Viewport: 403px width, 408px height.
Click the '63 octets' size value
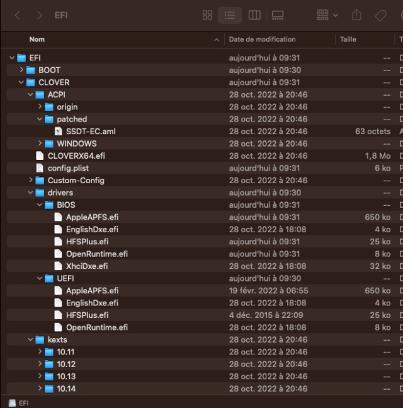(373, 132)
